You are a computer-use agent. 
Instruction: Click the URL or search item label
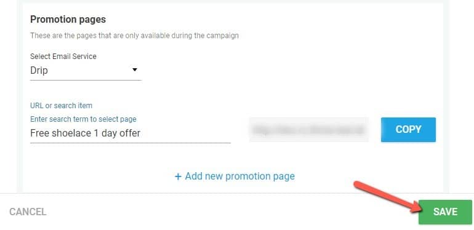(x=61, y=106)
